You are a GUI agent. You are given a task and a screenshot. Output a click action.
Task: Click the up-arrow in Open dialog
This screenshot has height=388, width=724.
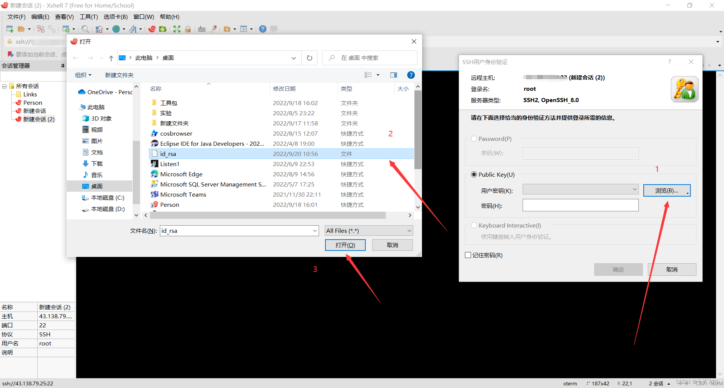point(111,58)
